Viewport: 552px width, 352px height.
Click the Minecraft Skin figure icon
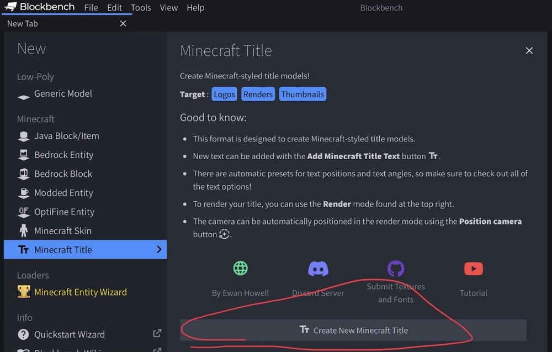24,231
